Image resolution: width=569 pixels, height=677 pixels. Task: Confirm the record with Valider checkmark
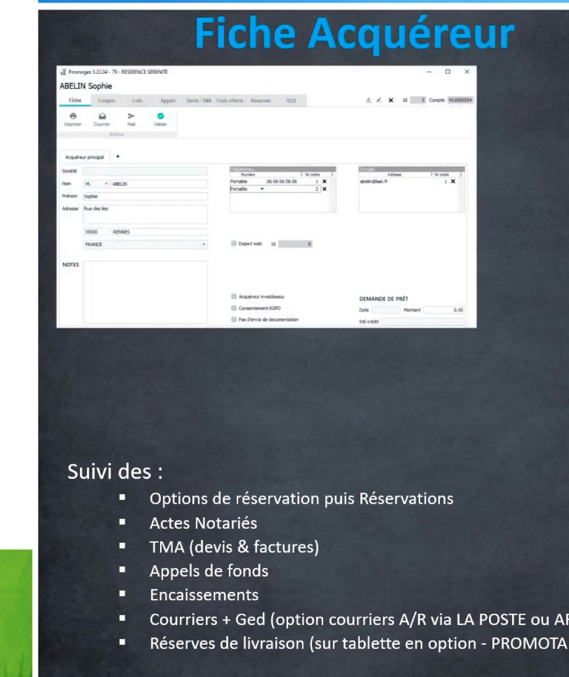pyautogui.click(x=161, y=116)
